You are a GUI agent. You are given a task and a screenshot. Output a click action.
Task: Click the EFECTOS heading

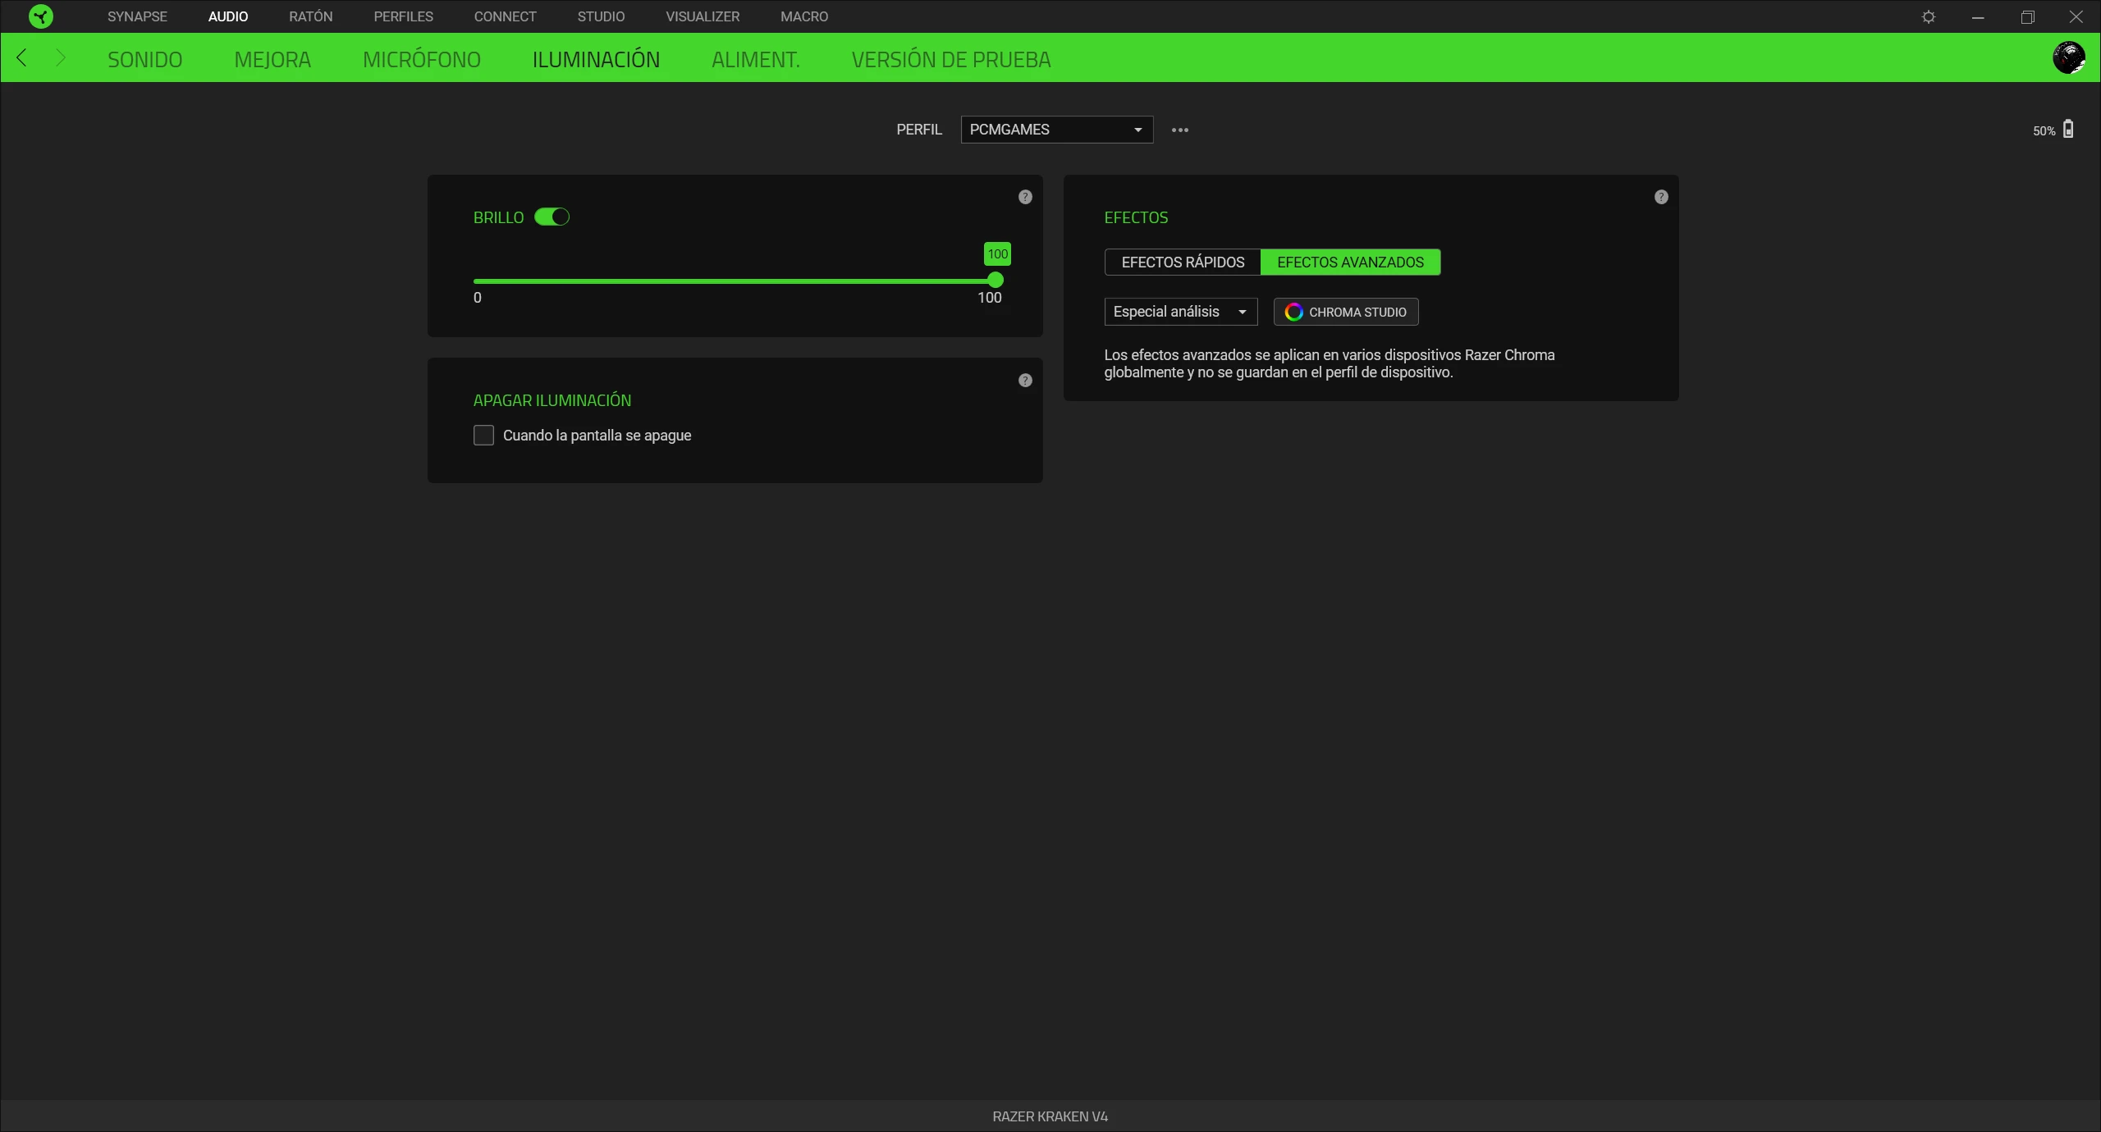pyautogui.click(x=1136, y=217)
